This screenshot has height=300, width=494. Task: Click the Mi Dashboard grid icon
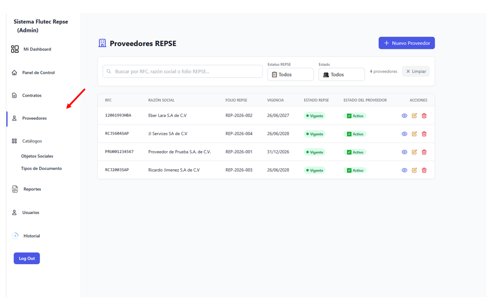15,49
